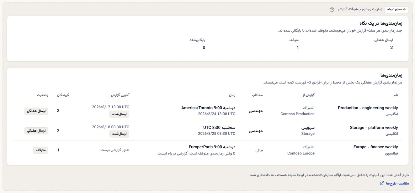This screenshot has width=415, height=193.
Task: Click the ارسال‌شده badge in the Production row
Action: 120,114
